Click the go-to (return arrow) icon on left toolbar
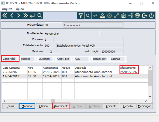This screenshot has height=122, width=159. tap(33, 15)
